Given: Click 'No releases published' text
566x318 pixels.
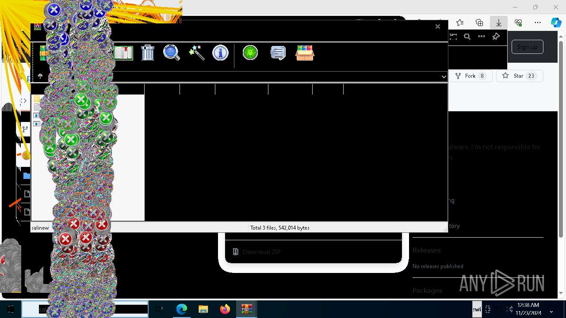Looking at the screenshot, I should (x=438, y=266).
